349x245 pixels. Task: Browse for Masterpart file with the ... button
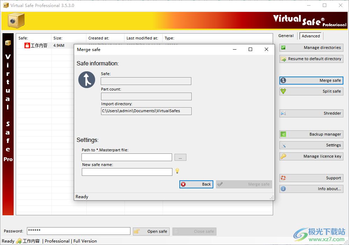pyautogui.click(x=180, y=157)
